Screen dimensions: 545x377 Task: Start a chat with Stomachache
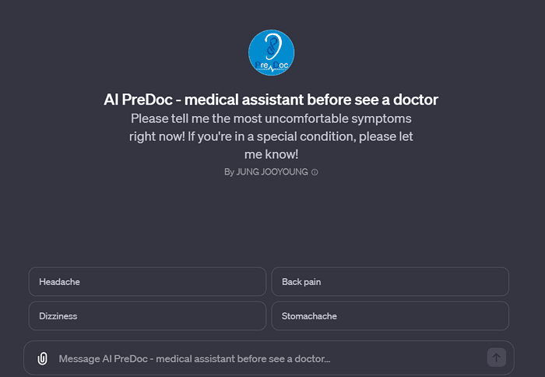click(x=390, y=316)
